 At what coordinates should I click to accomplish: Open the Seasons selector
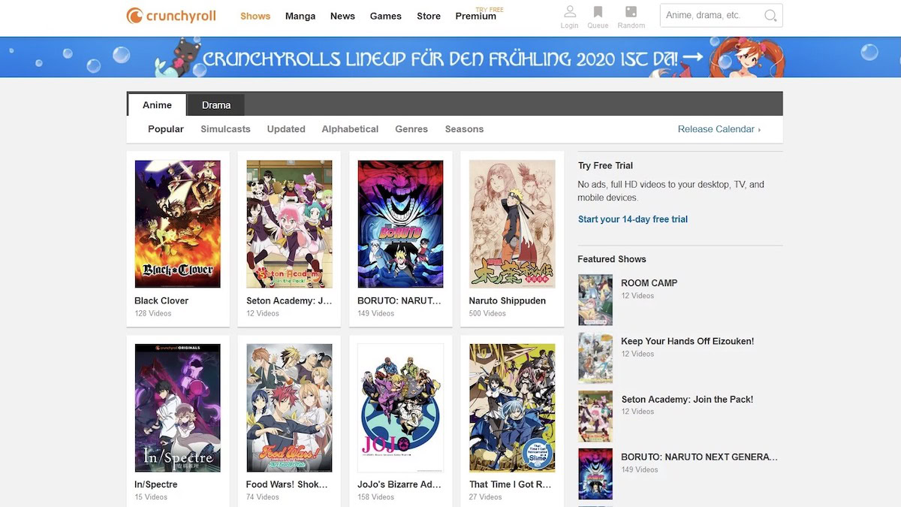tap(464, 128)
